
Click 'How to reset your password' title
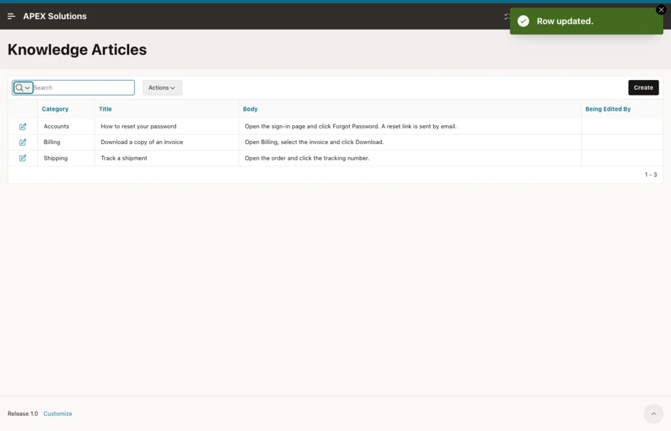tap(139, 126)
